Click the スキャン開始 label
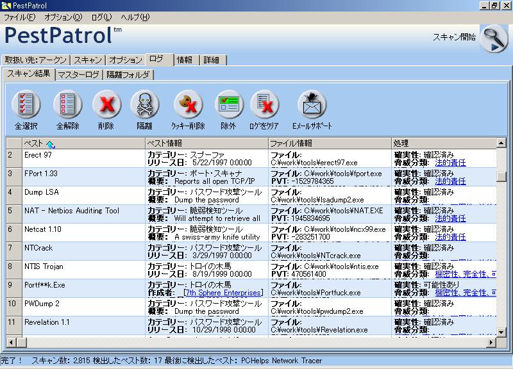Viewport: 513px width, 369px height. click(x=454, y=37)
